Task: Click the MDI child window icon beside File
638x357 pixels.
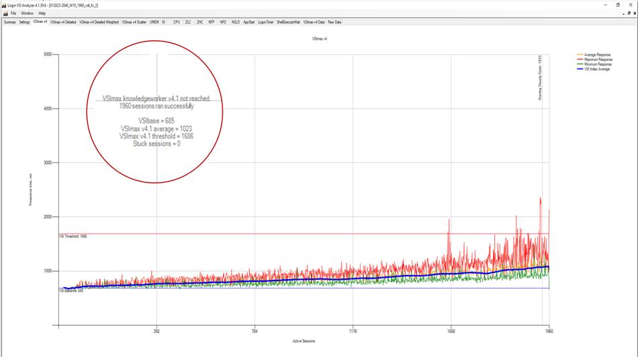Action: pos(4,13)
